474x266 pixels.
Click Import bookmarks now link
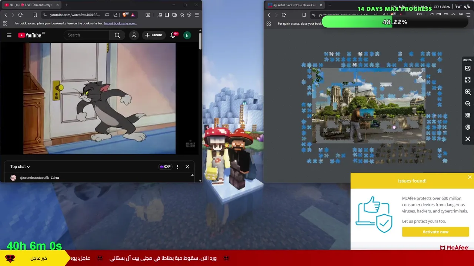pos(120,23)
